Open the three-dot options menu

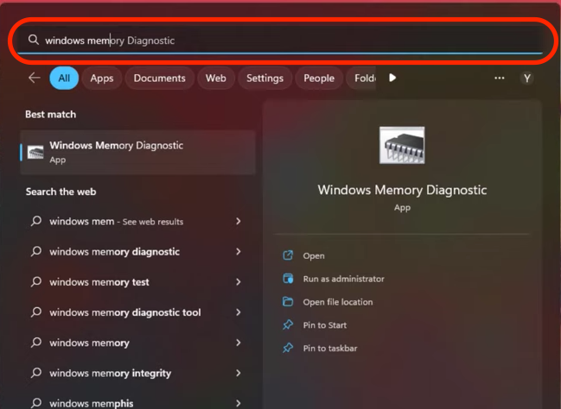499,78
